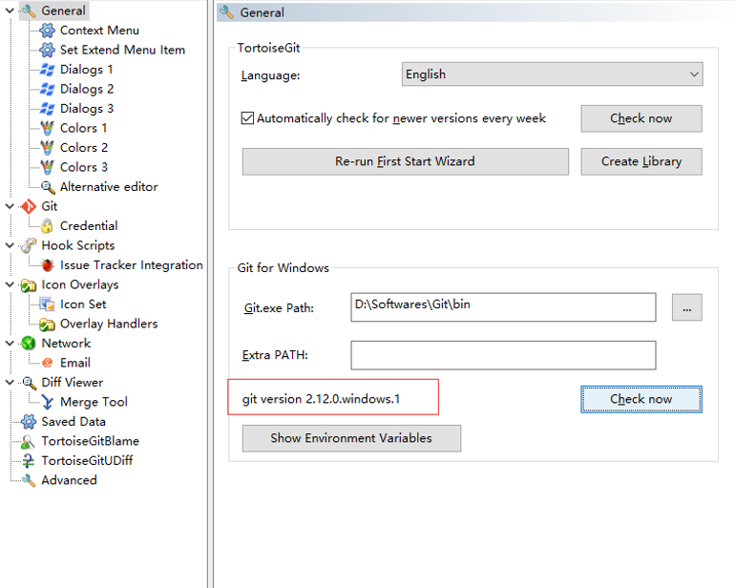This screenshot has width=735, height=588.
Task: Click the TortoiseGitUDiff icon
Action: 28,461
